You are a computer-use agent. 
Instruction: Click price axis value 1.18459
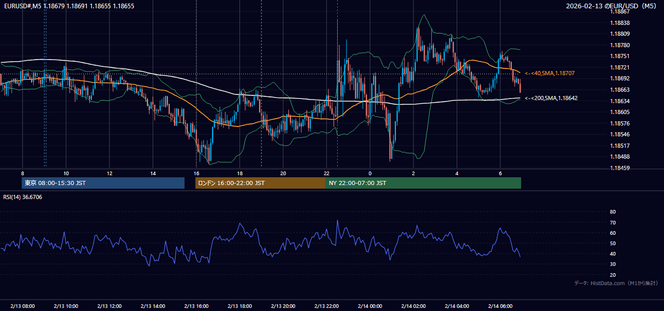coord(620,168)
